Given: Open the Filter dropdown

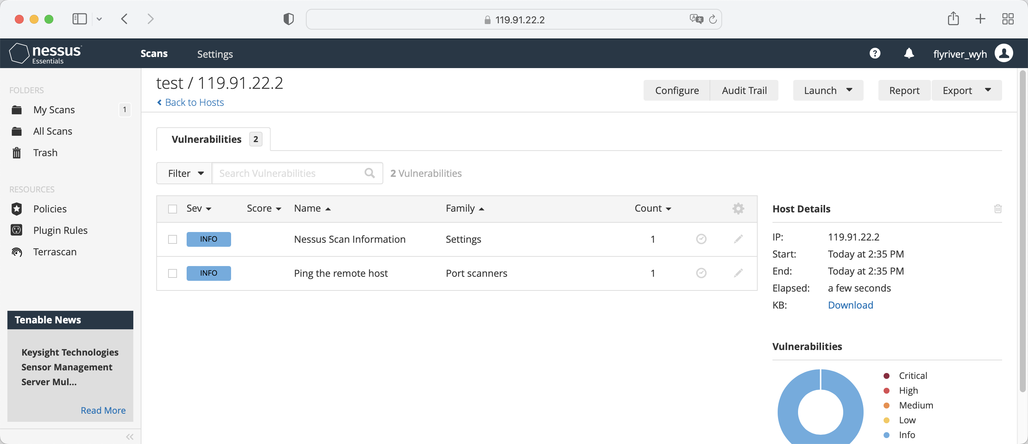Looking at the screenshot, I should coord(184,173).
